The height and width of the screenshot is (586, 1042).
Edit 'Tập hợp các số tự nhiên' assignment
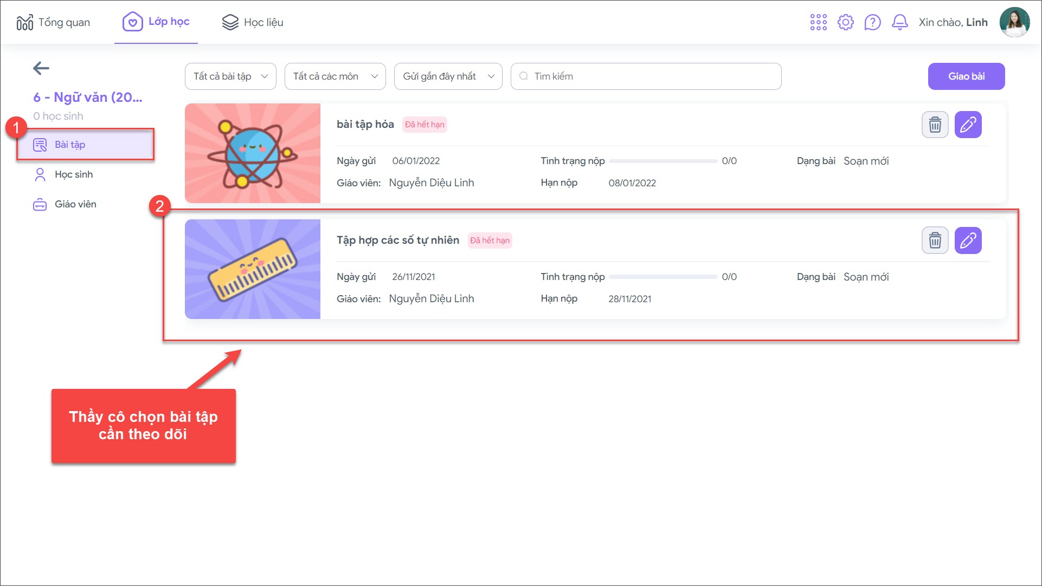[968, 240]
